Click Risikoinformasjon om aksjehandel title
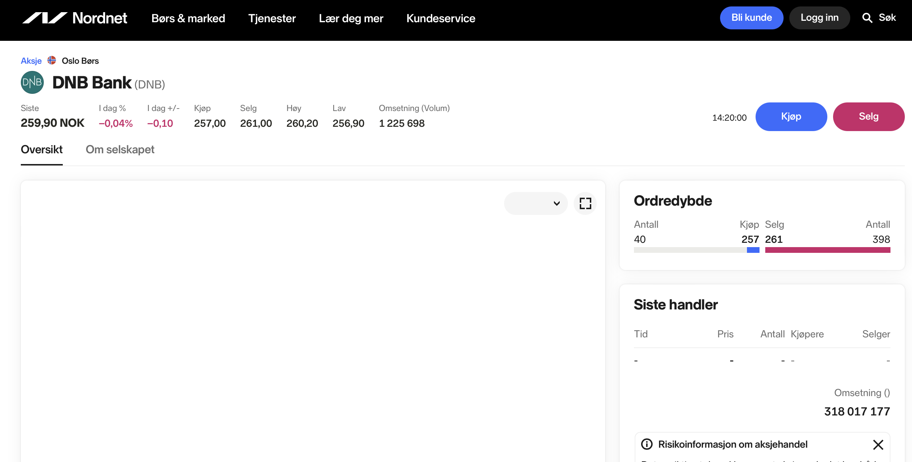The image size is (912, 462). [733, 444]
